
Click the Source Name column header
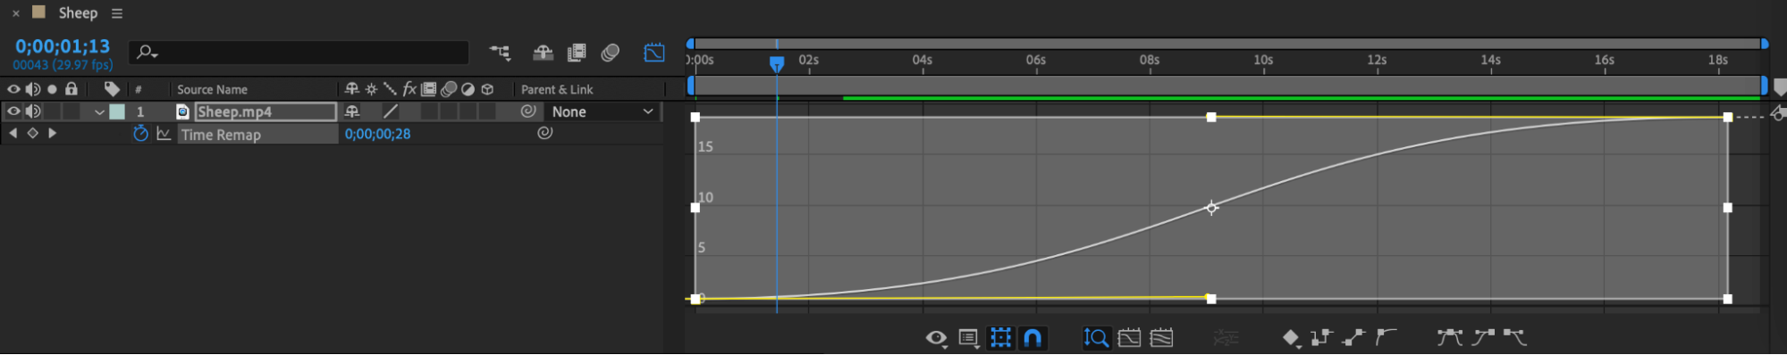(212, 89)
